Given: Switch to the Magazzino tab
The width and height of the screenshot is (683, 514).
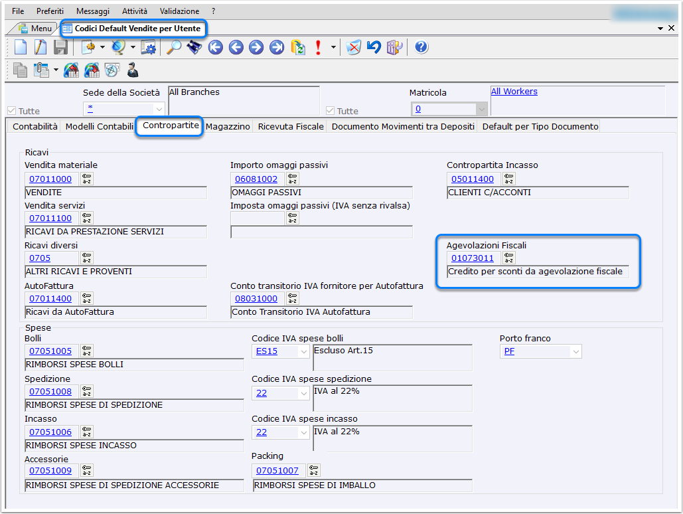Looking at the screenshot, I should click(x=228, y=126).
